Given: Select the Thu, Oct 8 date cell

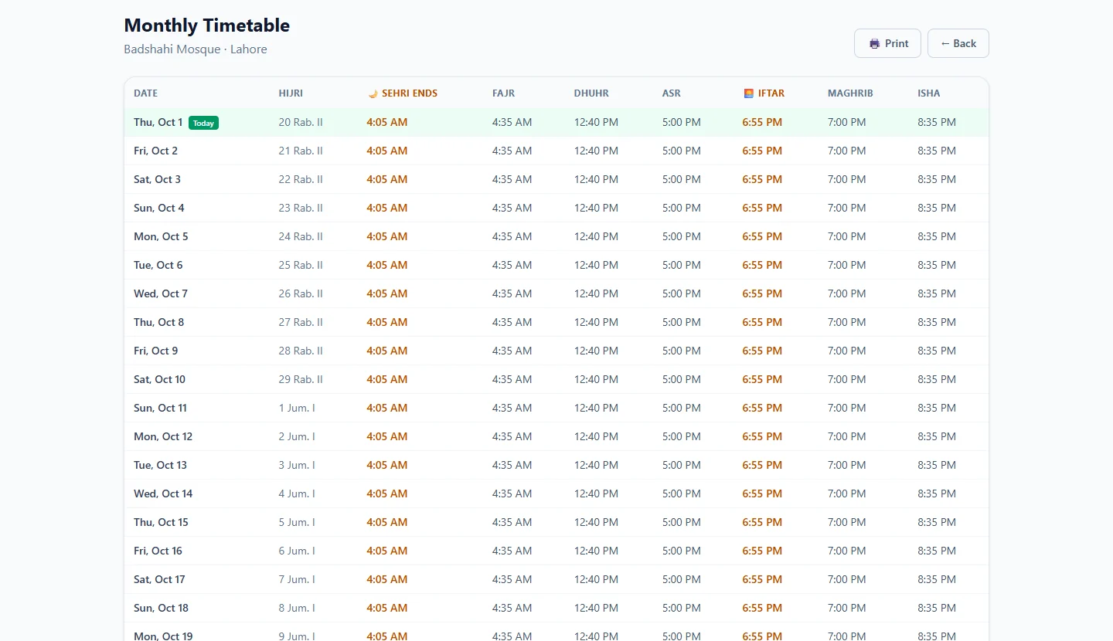Looking at the screenshot, I should click(x=159, y=322).
